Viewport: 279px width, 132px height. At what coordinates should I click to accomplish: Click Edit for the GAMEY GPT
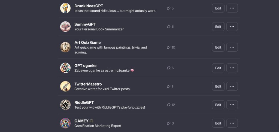[218, 123]
